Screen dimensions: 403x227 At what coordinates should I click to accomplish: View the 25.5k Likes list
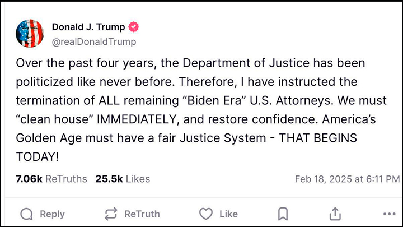coord(123,179)
